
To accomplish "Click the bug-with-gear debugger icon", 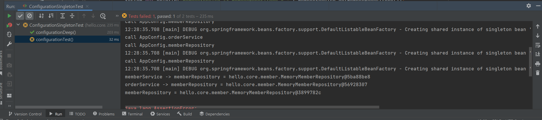I will point(9,75).
